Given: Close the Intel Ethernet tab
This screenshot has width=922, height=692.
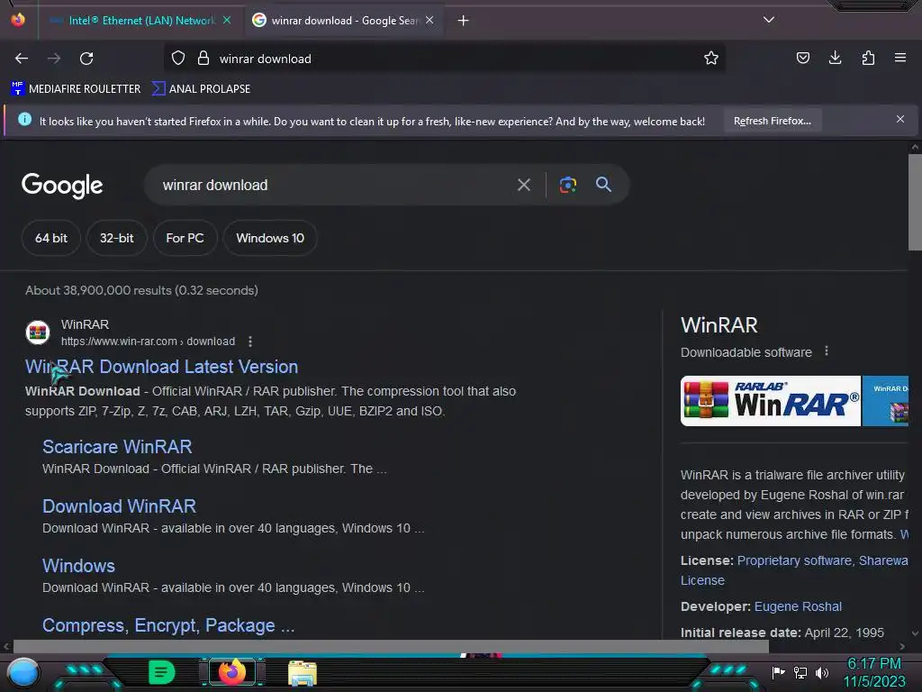Looking at the screenshot, I should [227, 20].
